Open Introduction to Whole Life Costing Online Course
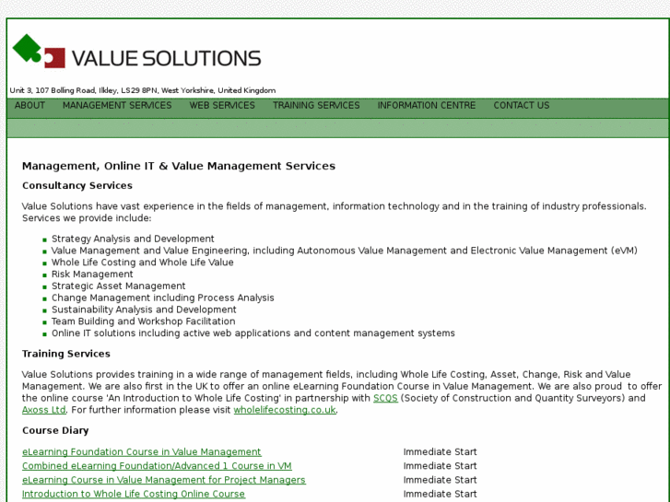 point(134,495)
